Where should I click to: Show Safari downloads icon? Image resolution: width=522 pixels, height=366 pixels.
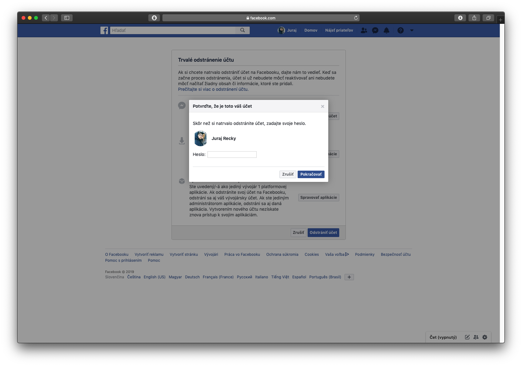[460, 18]
